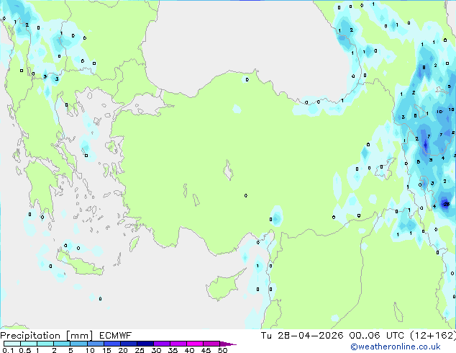456x353 pixels.
Task: Click the Crete island on the map
Action: [x=80, y=264]
